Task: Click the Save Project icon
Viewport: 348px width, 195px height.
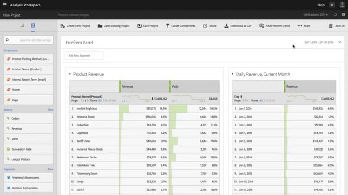Action: click(139, 26)
